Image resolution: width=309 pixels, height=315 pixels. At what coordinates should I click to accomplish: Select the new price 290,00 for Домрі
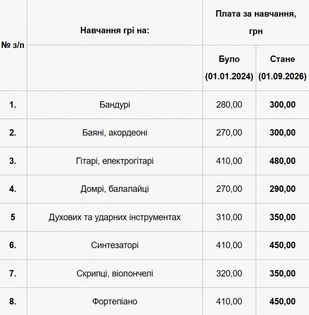282,189
